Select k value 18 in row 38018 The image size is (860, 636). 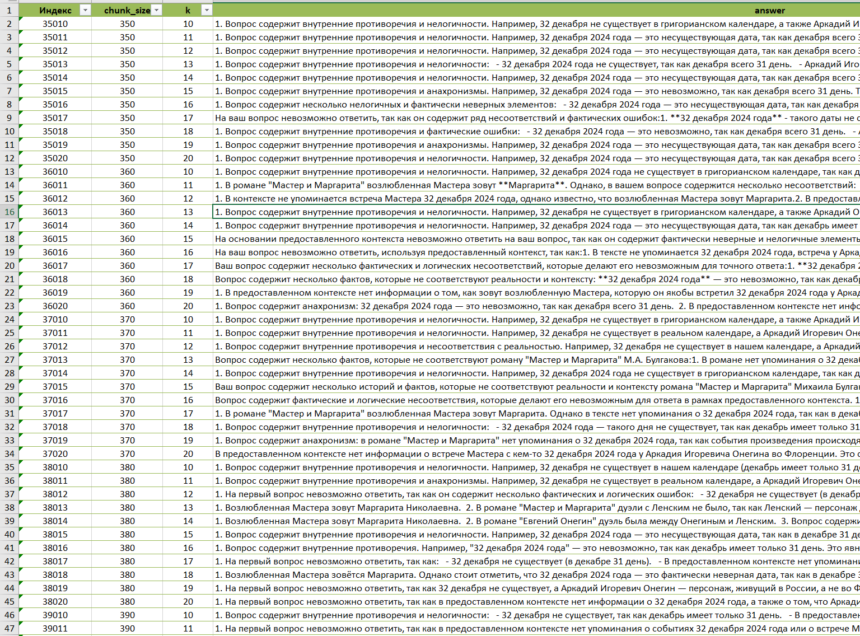click(188, 574)
